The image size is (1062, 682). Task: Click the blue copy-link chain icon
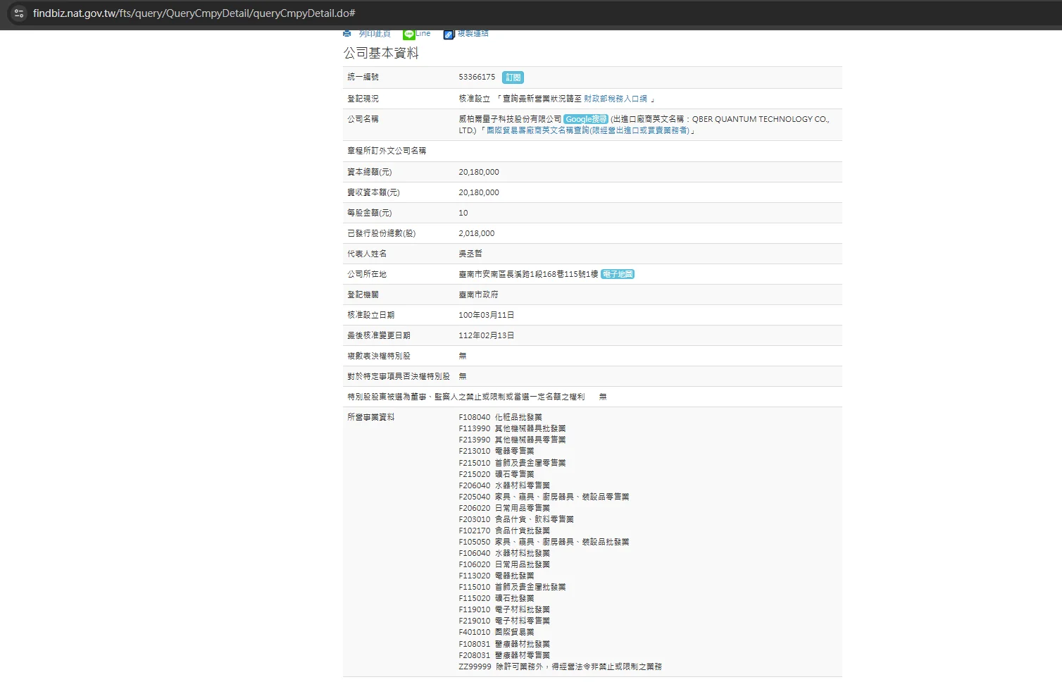point(449,34)
